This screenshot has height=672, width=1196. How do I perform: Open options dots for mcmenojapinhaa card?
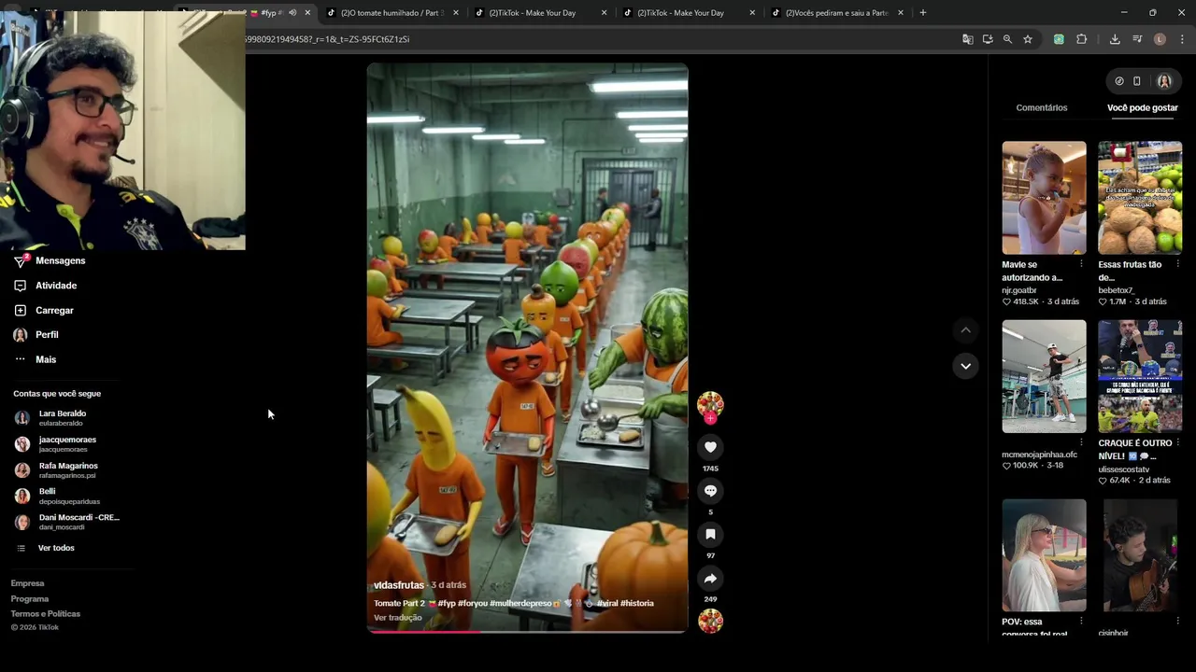pos(1081,442)
